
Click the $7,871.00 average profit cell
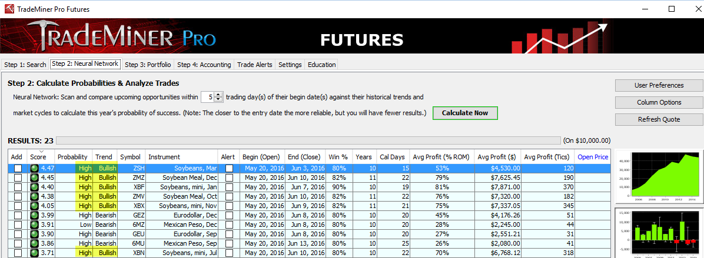[497, 186]
